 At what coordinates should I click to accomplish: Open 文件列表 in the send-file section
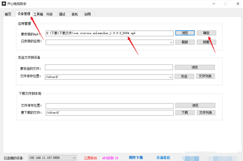[205, 76]
